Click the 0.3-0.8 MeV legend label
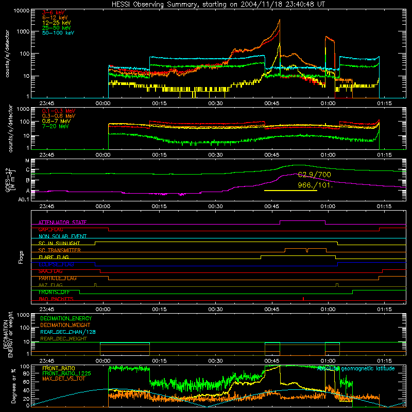This screenshot has height=412, width=412. pyautogui.click(x=59, y=116)
